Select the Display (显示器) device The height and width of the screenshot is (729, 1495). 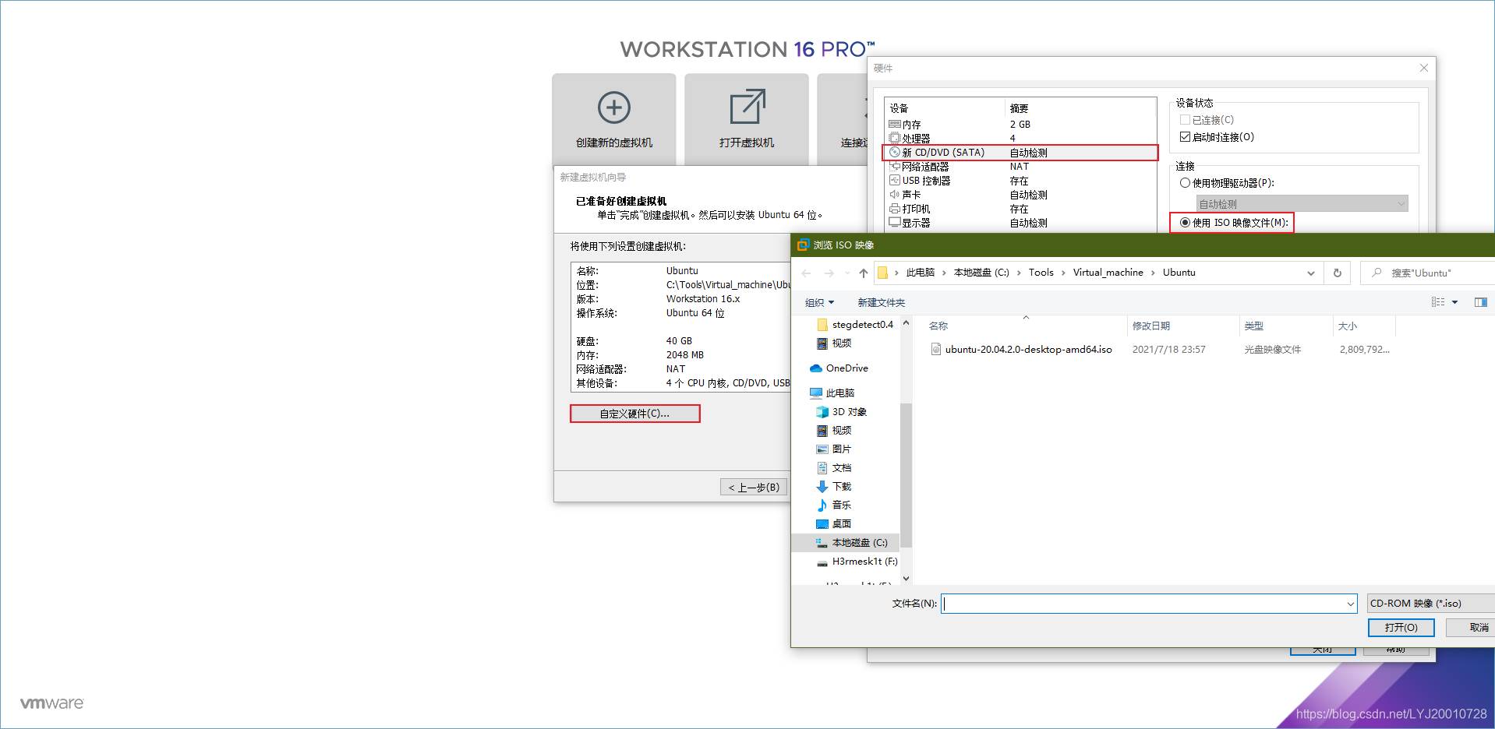tap(1020, 222)
